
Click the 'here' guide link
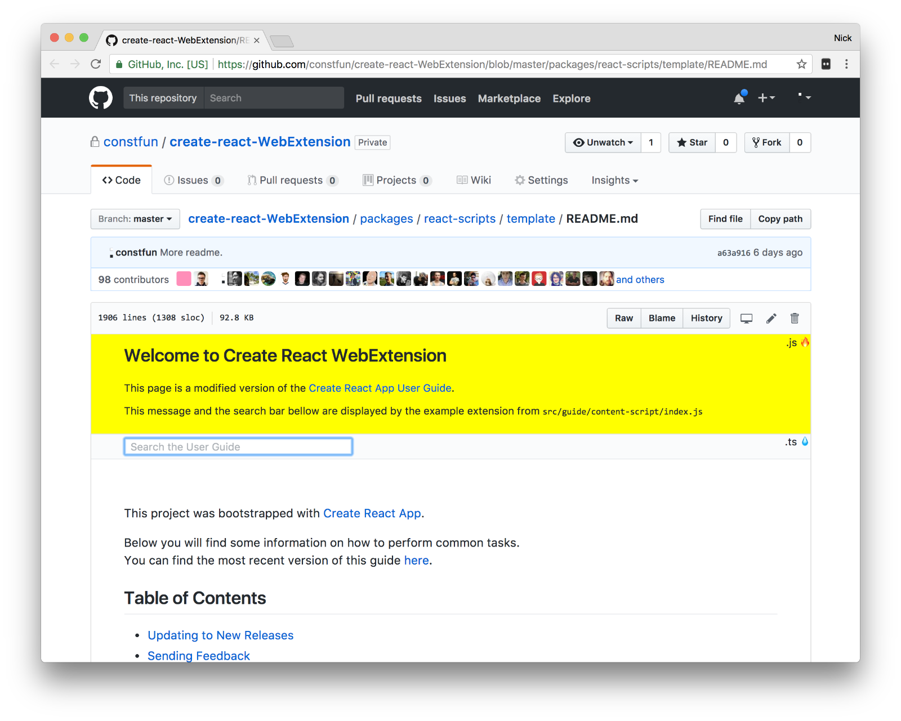(417, 561)
